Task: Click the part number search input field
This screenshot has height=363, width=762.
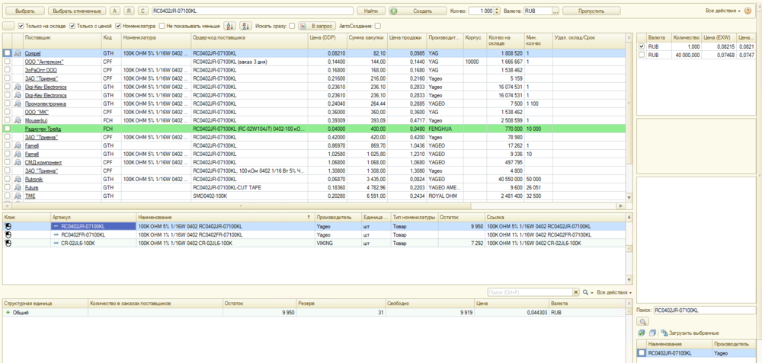Action: pos(251,11)
